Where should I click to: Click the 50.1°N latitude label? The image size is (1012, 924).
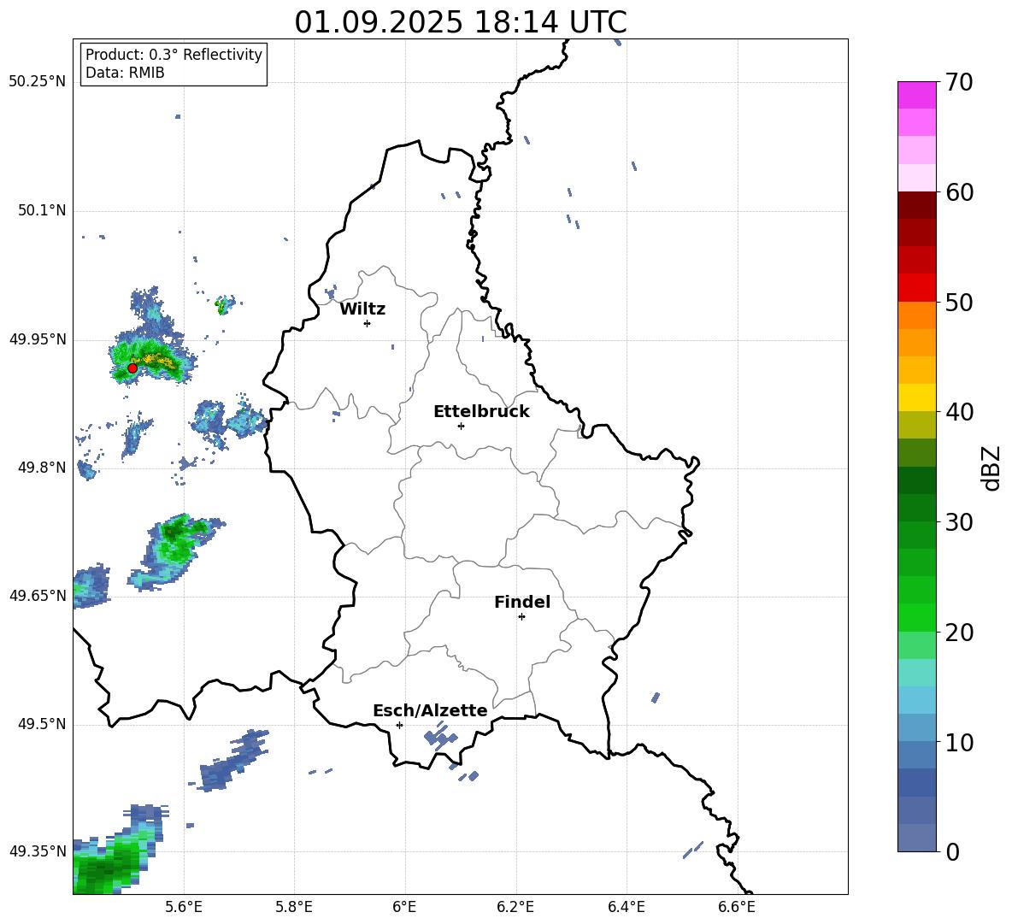click(42, 211)
